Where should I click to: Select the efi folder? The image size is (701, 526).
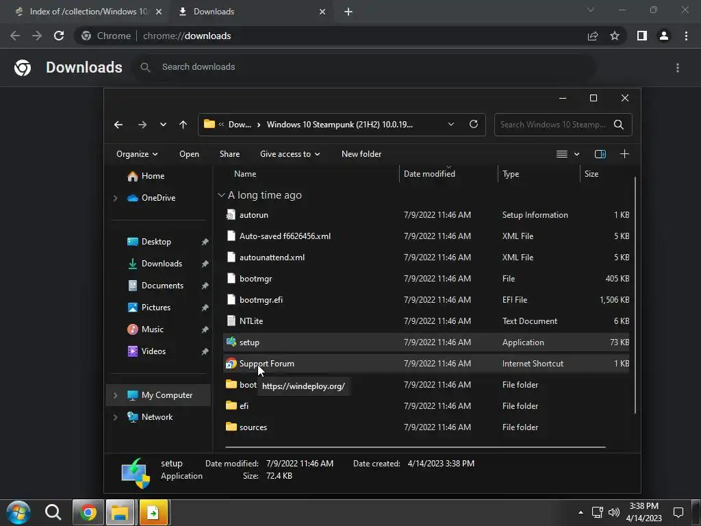426,406
